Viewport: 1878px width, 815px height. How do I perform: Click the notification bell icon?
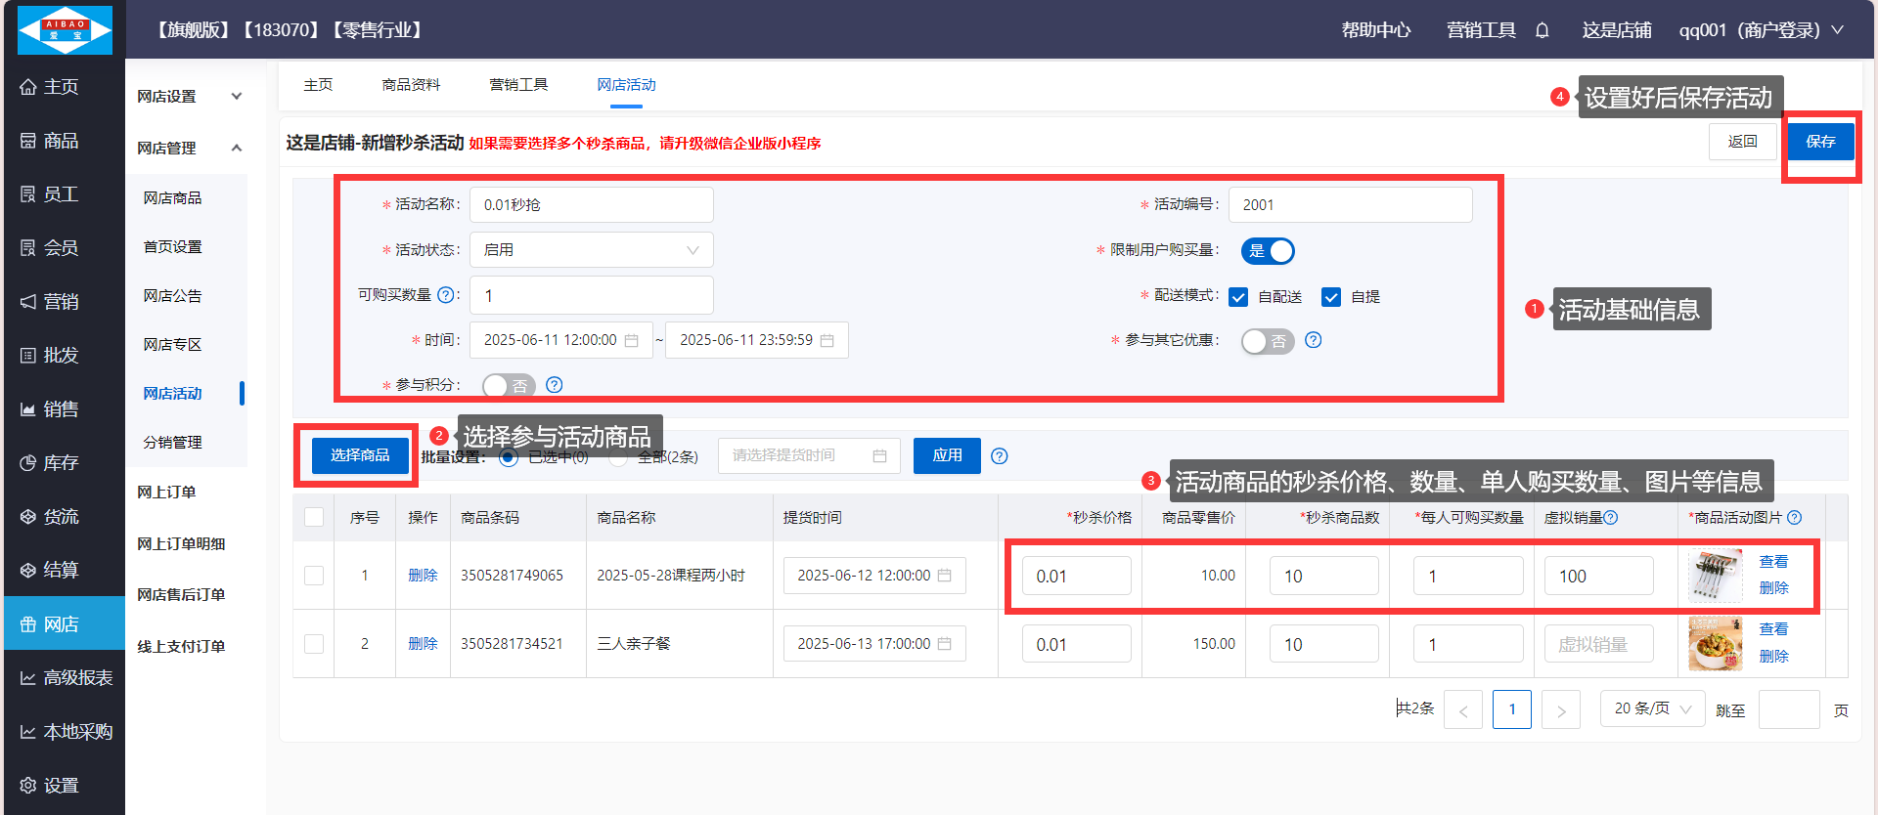tap(1543, 30)
